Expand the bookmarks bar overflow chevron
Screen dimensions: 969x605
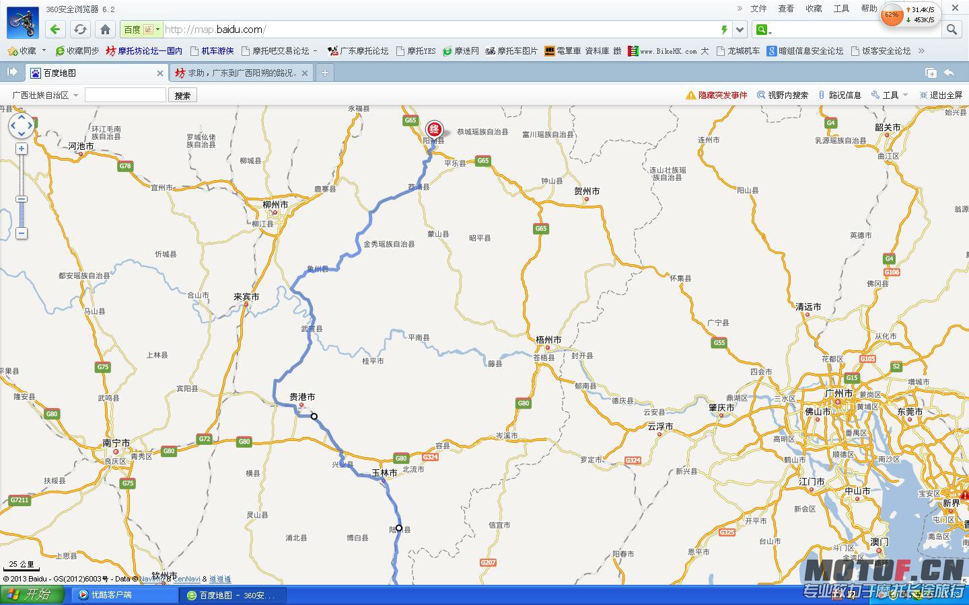pyautogui.click(x=921, y=50)
